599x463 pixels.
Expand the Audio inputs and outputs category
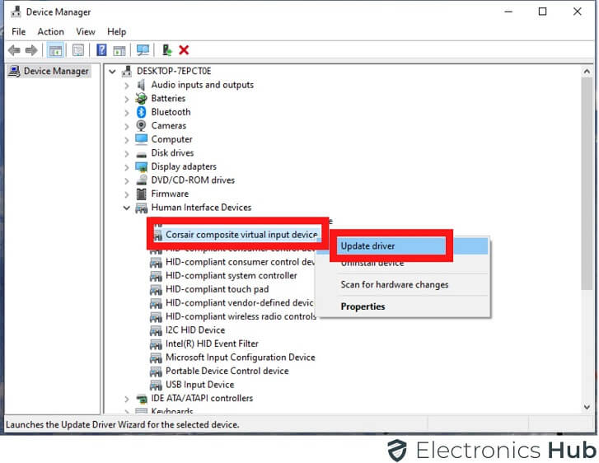[126, 85]
